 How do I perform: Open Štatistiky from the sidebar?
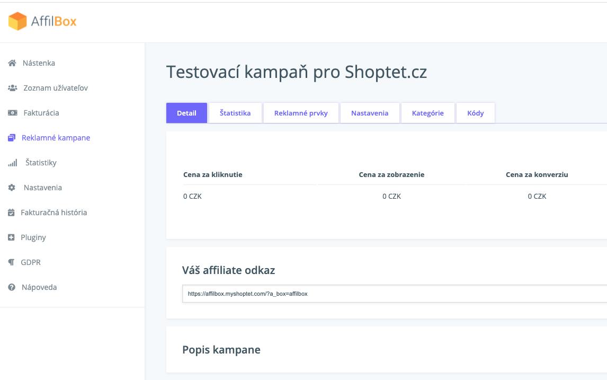pyautogui.click(x=41, y=163)
